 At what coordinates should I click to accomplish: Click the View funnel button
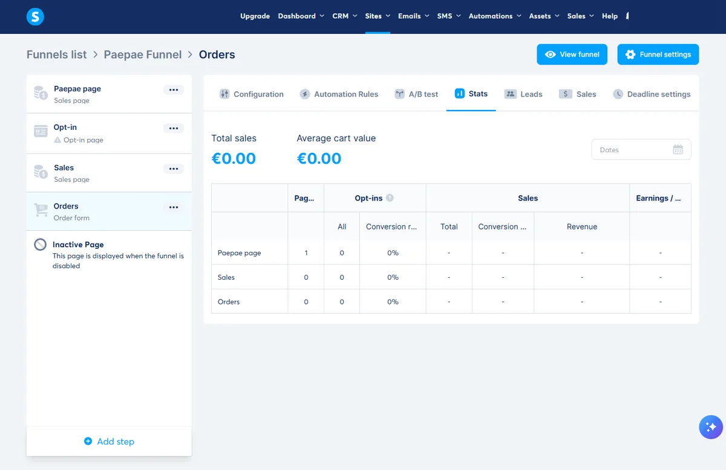tap(572, 54)
